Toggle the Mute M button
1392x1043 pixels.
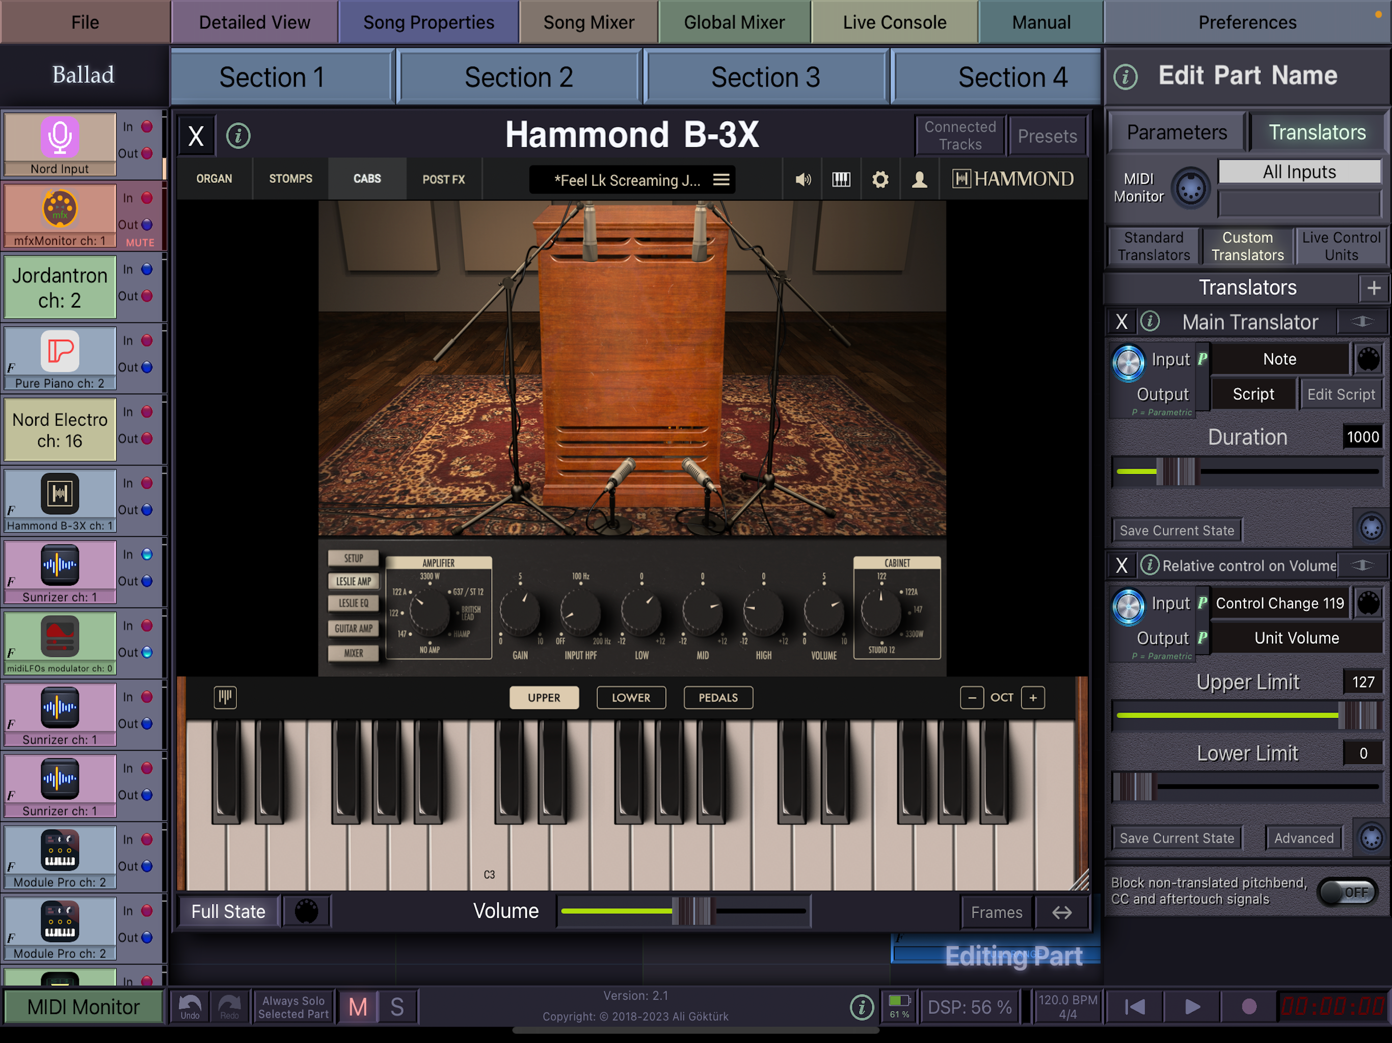(x=358, y=1007)
